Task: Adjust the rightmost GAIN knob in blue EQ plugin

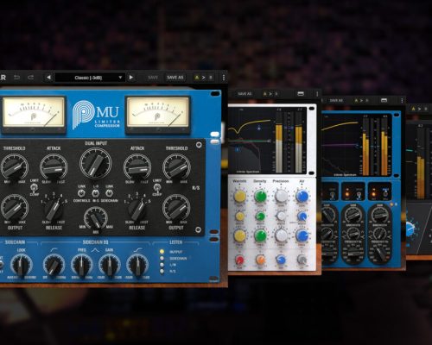Action: click(380, 214)
